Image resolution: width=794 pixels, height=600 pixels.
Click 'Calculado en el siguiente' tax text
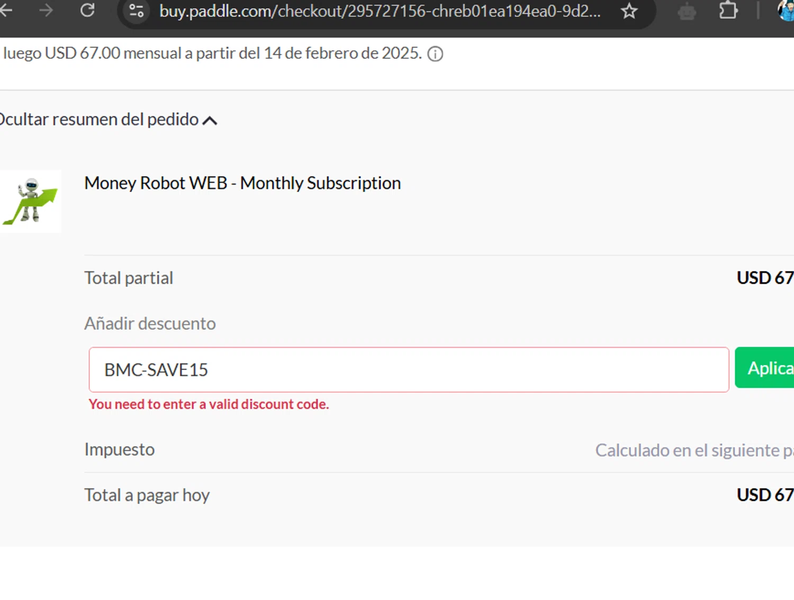tap(694, 450)
